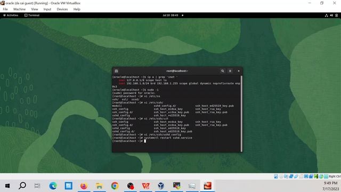
Task: Click the terminal search magnifier icon
Action: (223, 71)
